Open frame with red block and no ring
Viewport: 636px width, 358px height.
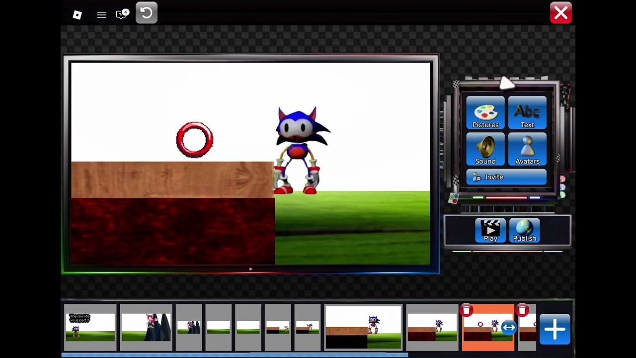coord(432,327)
